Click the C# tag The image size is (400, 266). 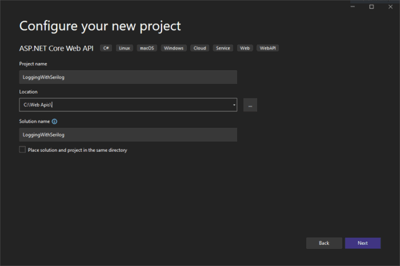pyautogui.click(x=106, y=48)
